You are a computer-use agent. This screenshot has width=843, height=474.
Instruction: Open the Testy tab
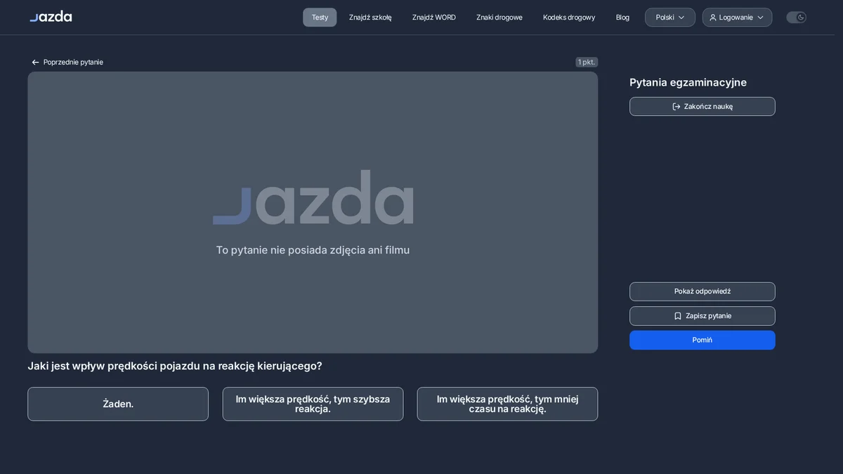(320, 18)
